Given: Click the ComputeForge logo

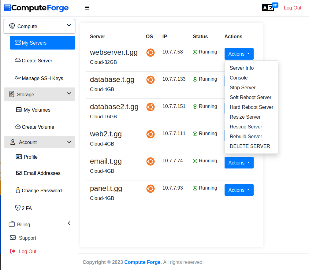Looking at the screenshot, I should click(x=36, y=8).
